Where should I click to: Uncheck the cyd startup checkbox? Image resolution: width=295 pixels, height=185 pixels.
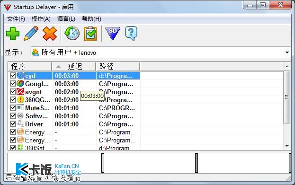pos(13,76)
